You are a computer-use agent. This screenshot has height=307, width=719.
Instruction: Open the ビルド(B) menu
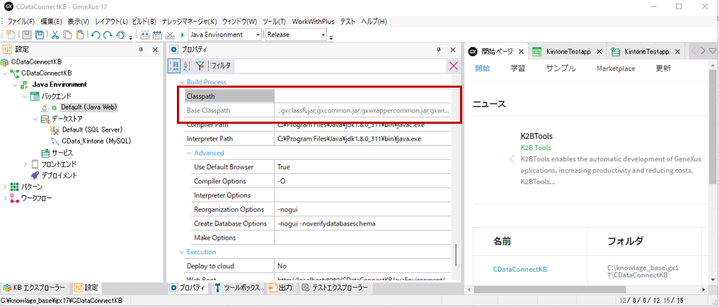pyautogui.click(x=144, y=21)
